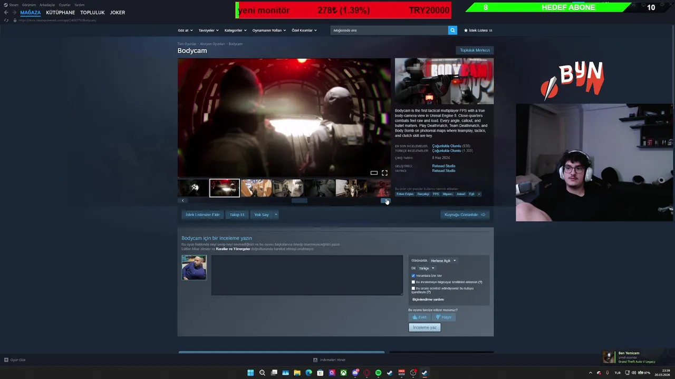Viewport: 675px width, 379px height.
Task: Open the Görünüm menu
Action: [x=29, y=5]
